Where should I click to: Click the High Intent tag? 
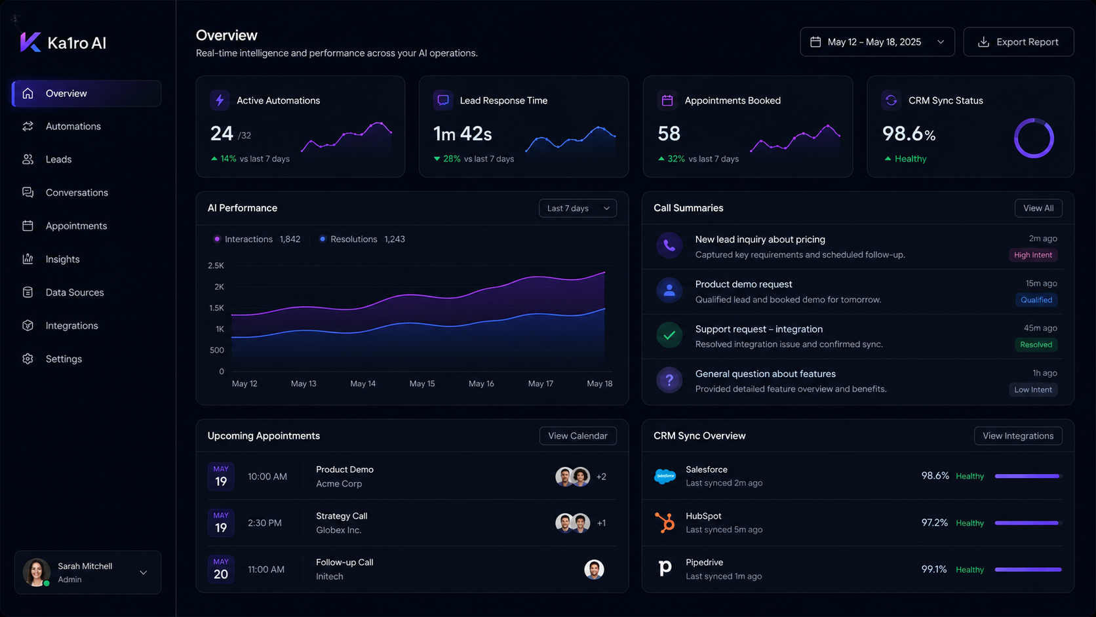point(1032,255)
